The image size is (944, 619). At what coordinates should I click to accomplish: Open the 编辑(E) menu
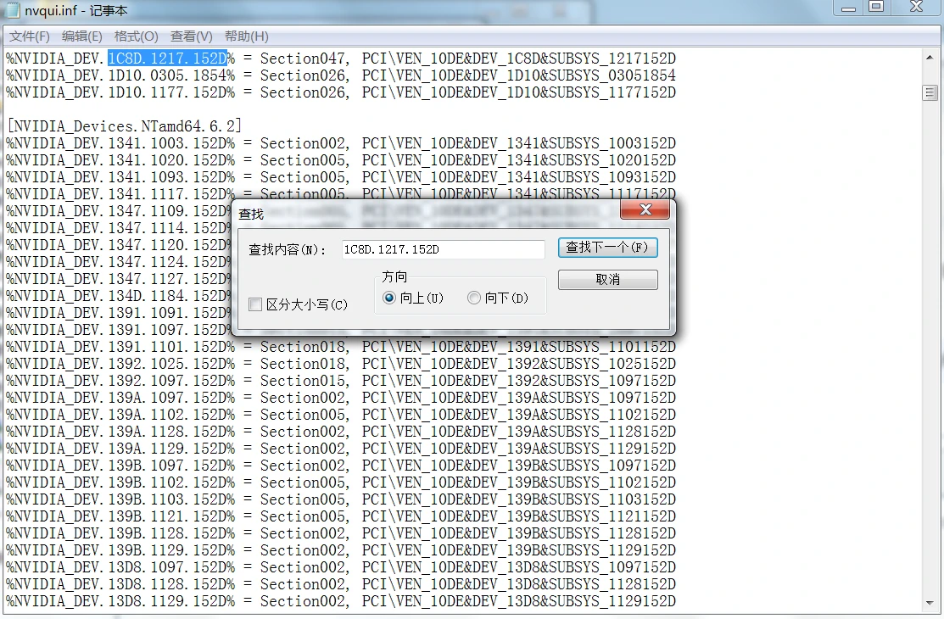(82, 36)
